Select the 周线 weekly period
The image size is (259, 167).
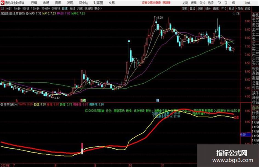point(72,9)
